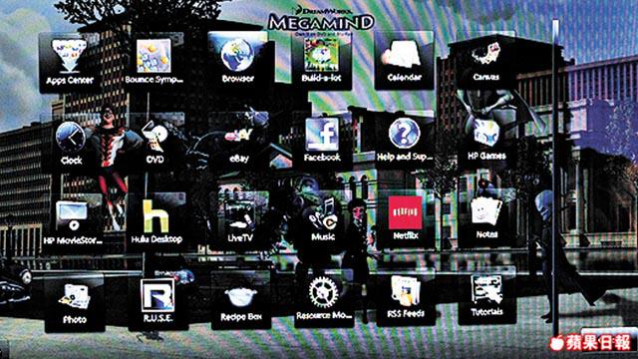Open the eBay app tile
This screenshot has width=638, height=359.
tap(239, 141)
